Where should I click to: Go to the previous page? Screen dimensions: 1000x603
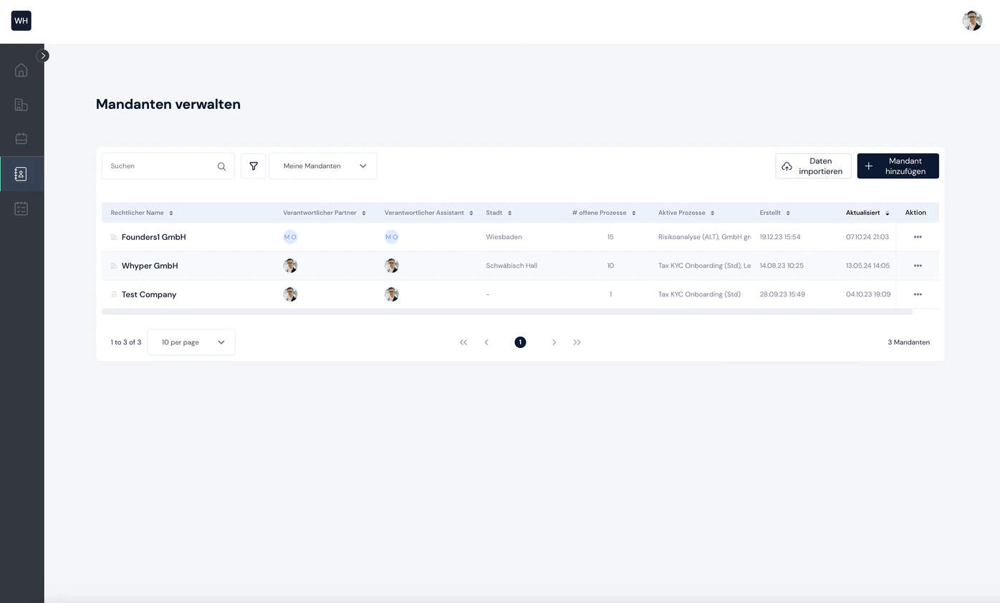486,342
